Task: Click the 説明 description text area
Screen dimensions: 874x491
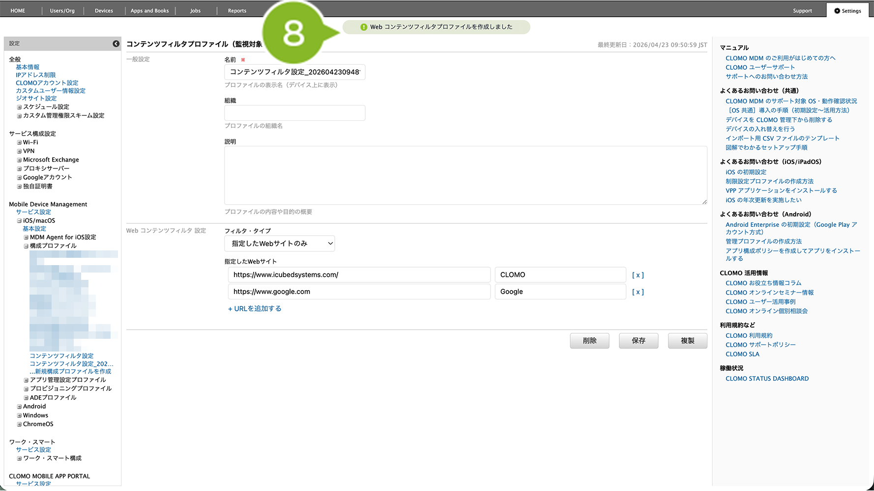Action: coord(465,175)
